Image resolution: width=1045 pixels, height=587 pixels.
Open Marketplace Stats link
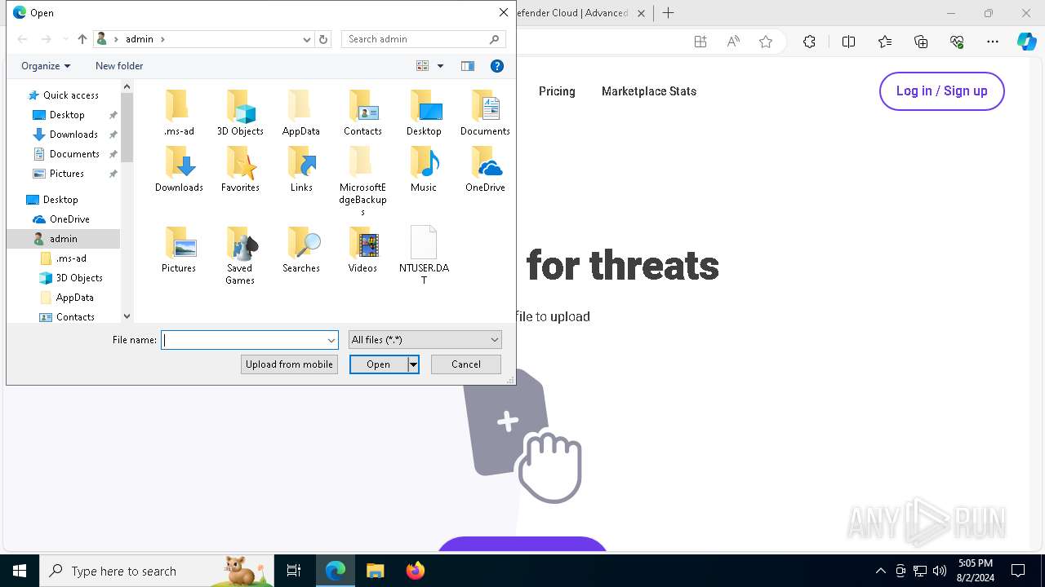point(649,91)
